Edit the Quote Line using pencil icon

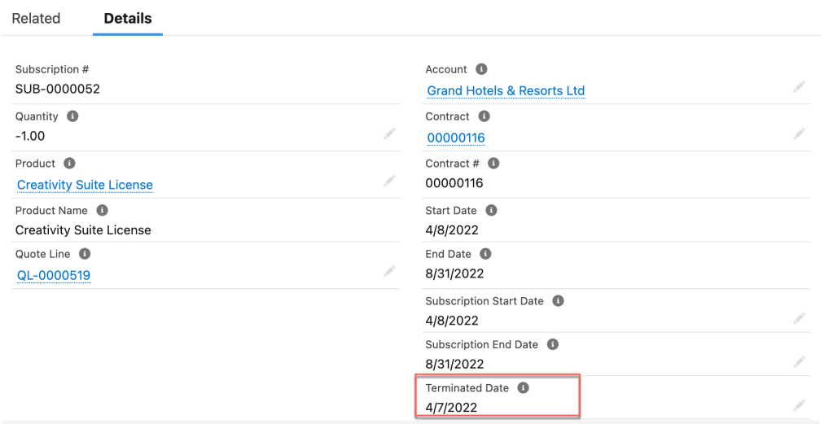tap(389, 271)
